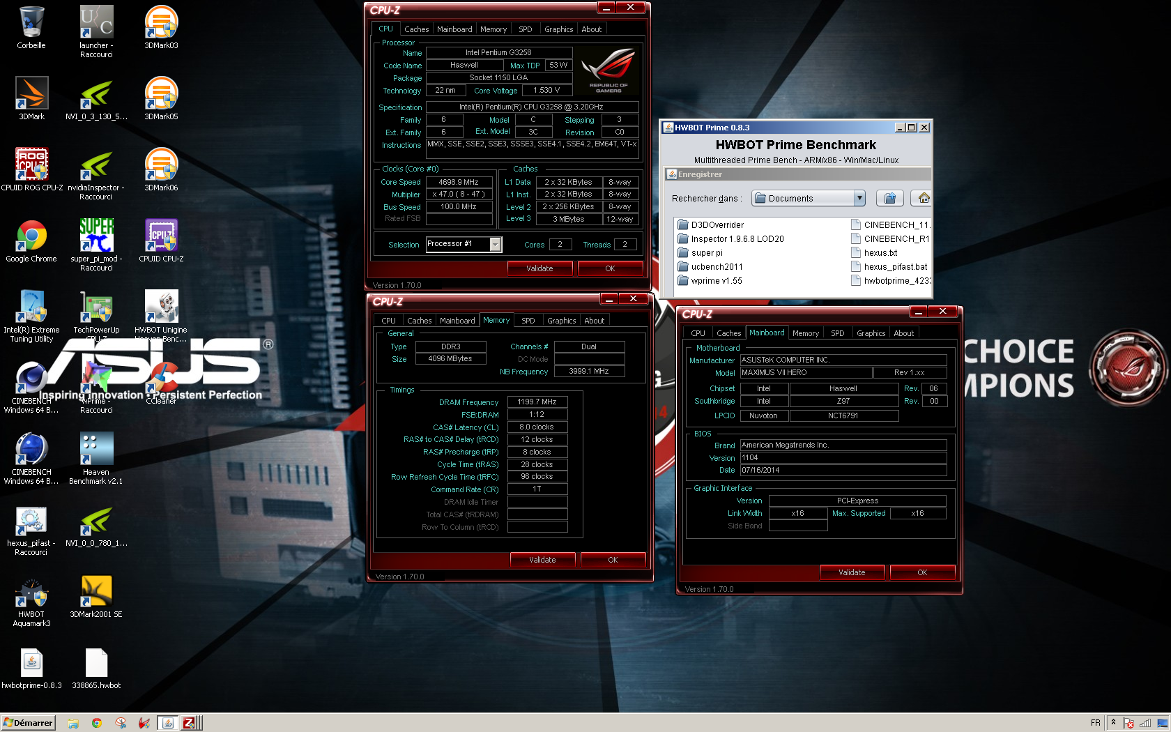
Task: Click the DRAM Frequency value 1199.7 MHz
Action: tap(537, 402)
